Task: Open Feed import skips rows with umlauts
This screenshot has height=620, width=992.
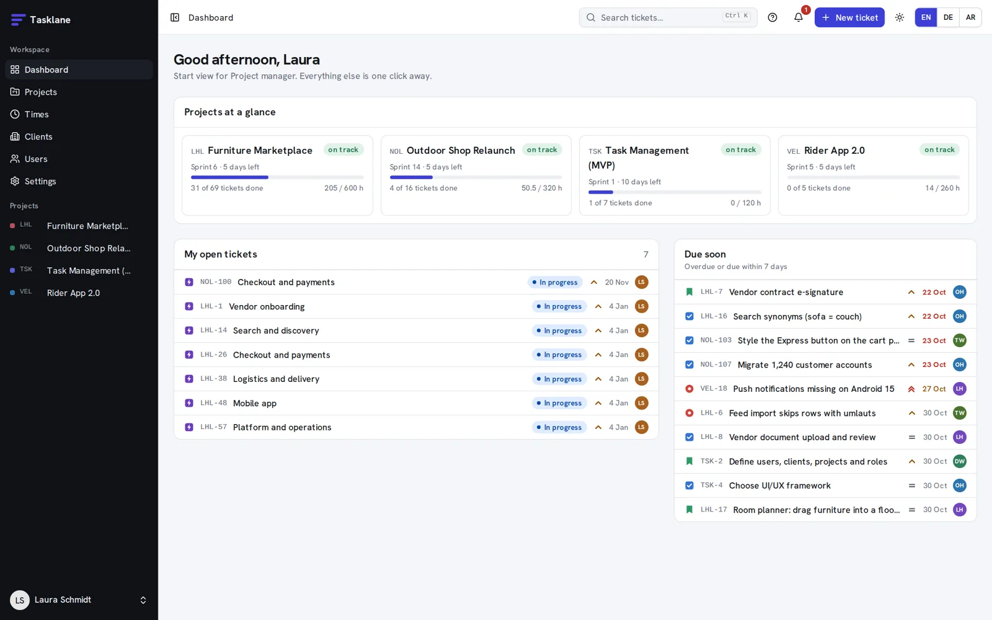Action: pos(825,413)
